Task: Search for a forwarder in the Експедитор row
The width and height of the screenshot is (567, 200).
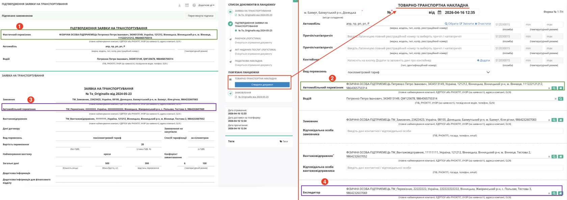Action: coord(554,193)
